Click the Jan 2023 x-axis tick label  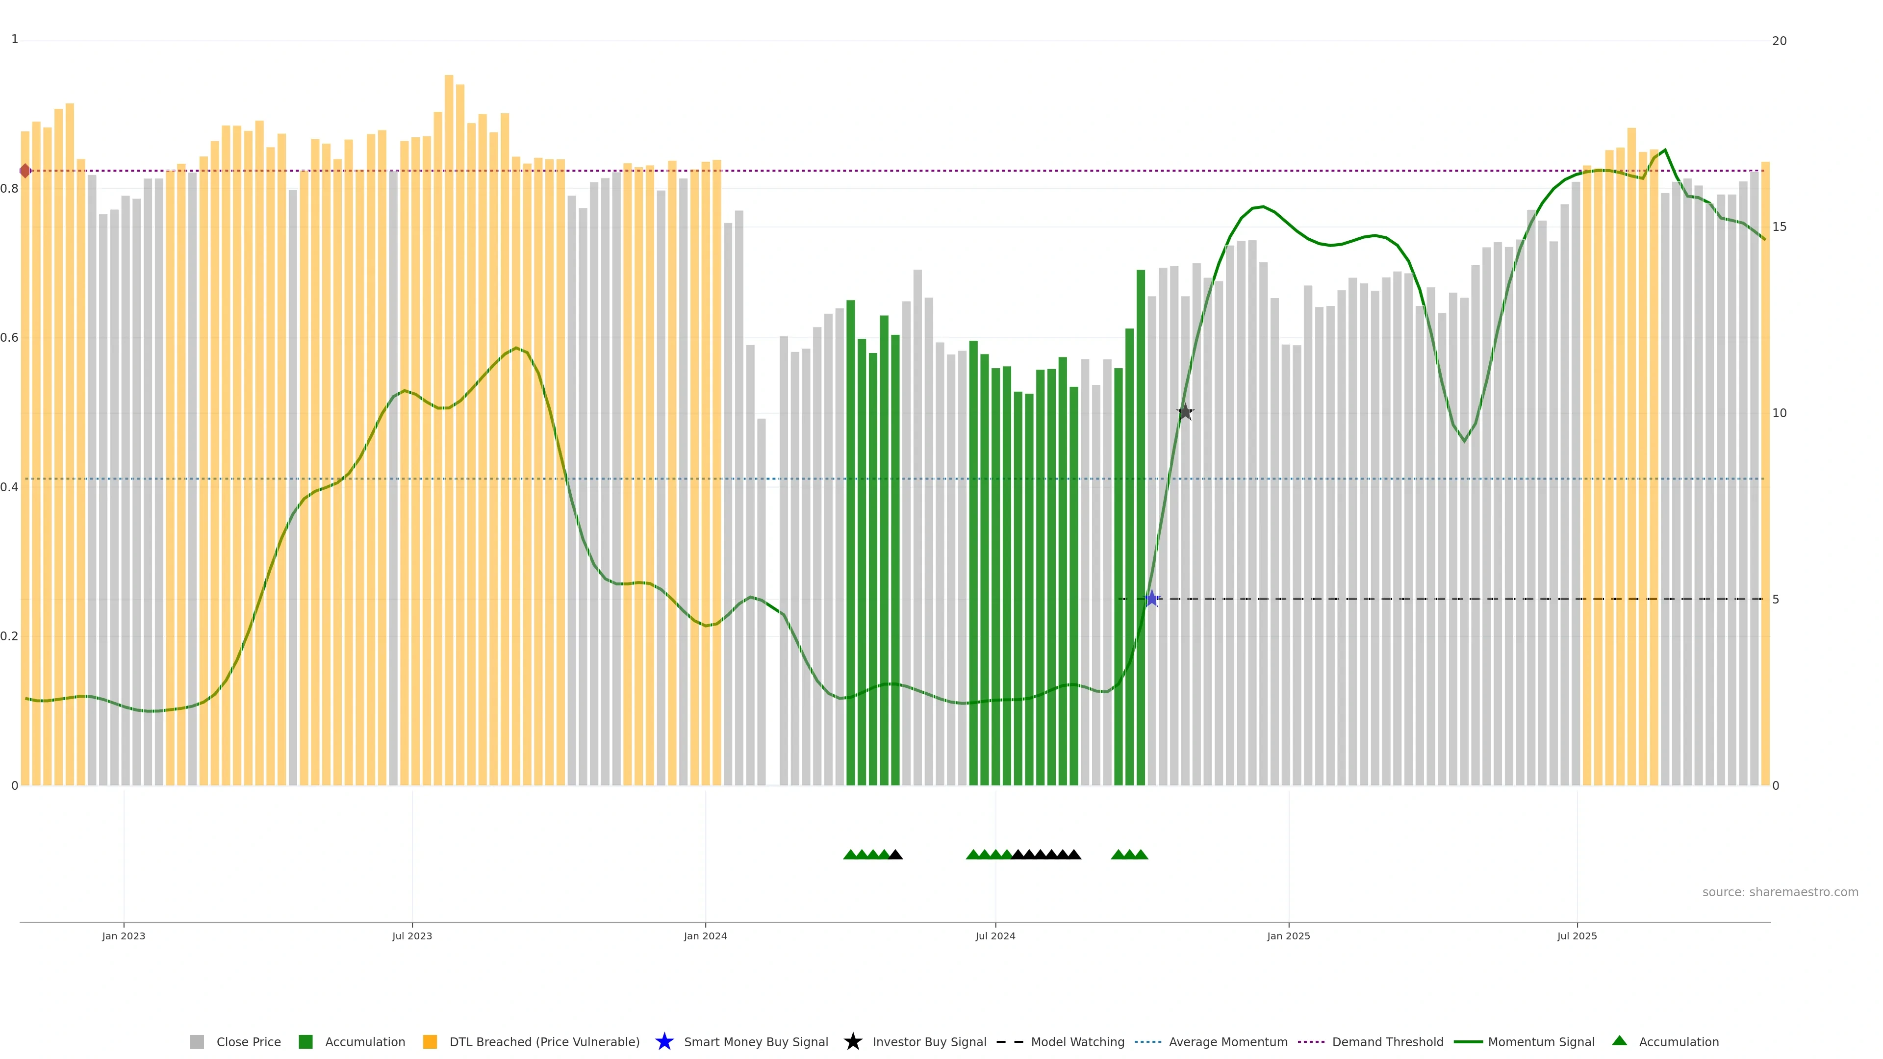124,936
